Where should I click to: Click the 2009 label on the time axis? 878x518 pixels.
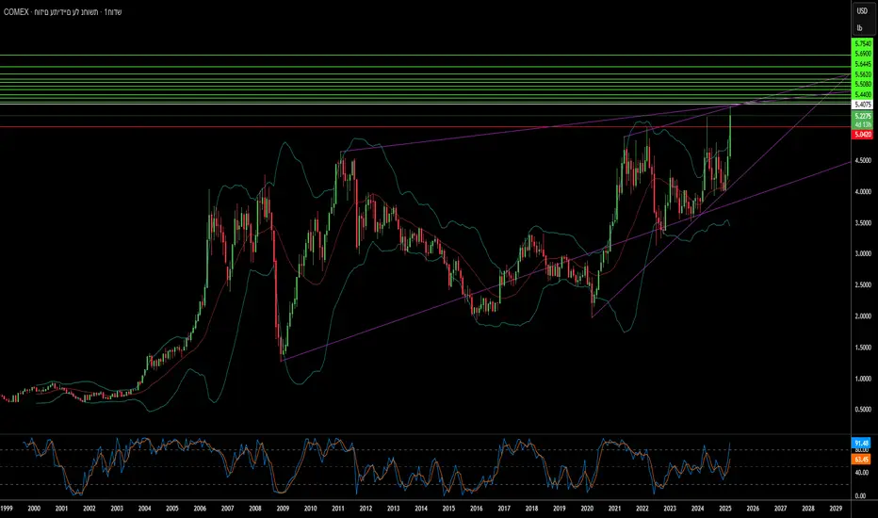(283, 509)
